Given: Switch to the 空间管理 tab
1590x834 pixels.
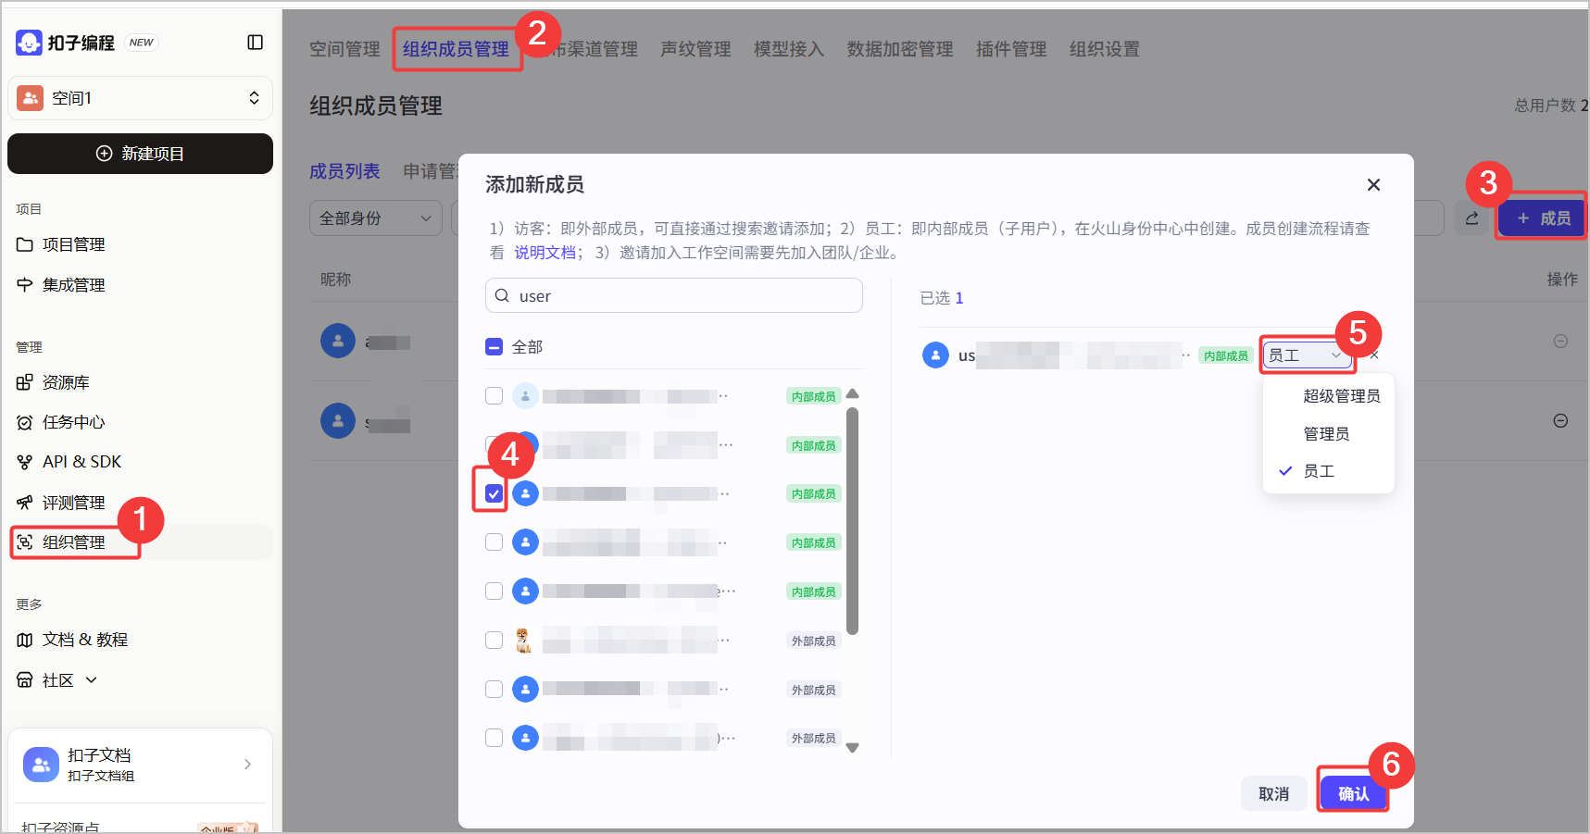Looking at the screenshot, I should pyautogui.click(x=344, y=49).
